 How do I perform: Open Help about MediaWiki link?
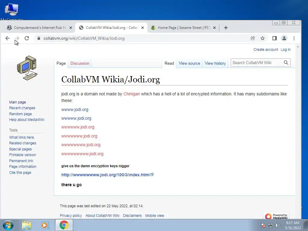click(x=26, y=120)
